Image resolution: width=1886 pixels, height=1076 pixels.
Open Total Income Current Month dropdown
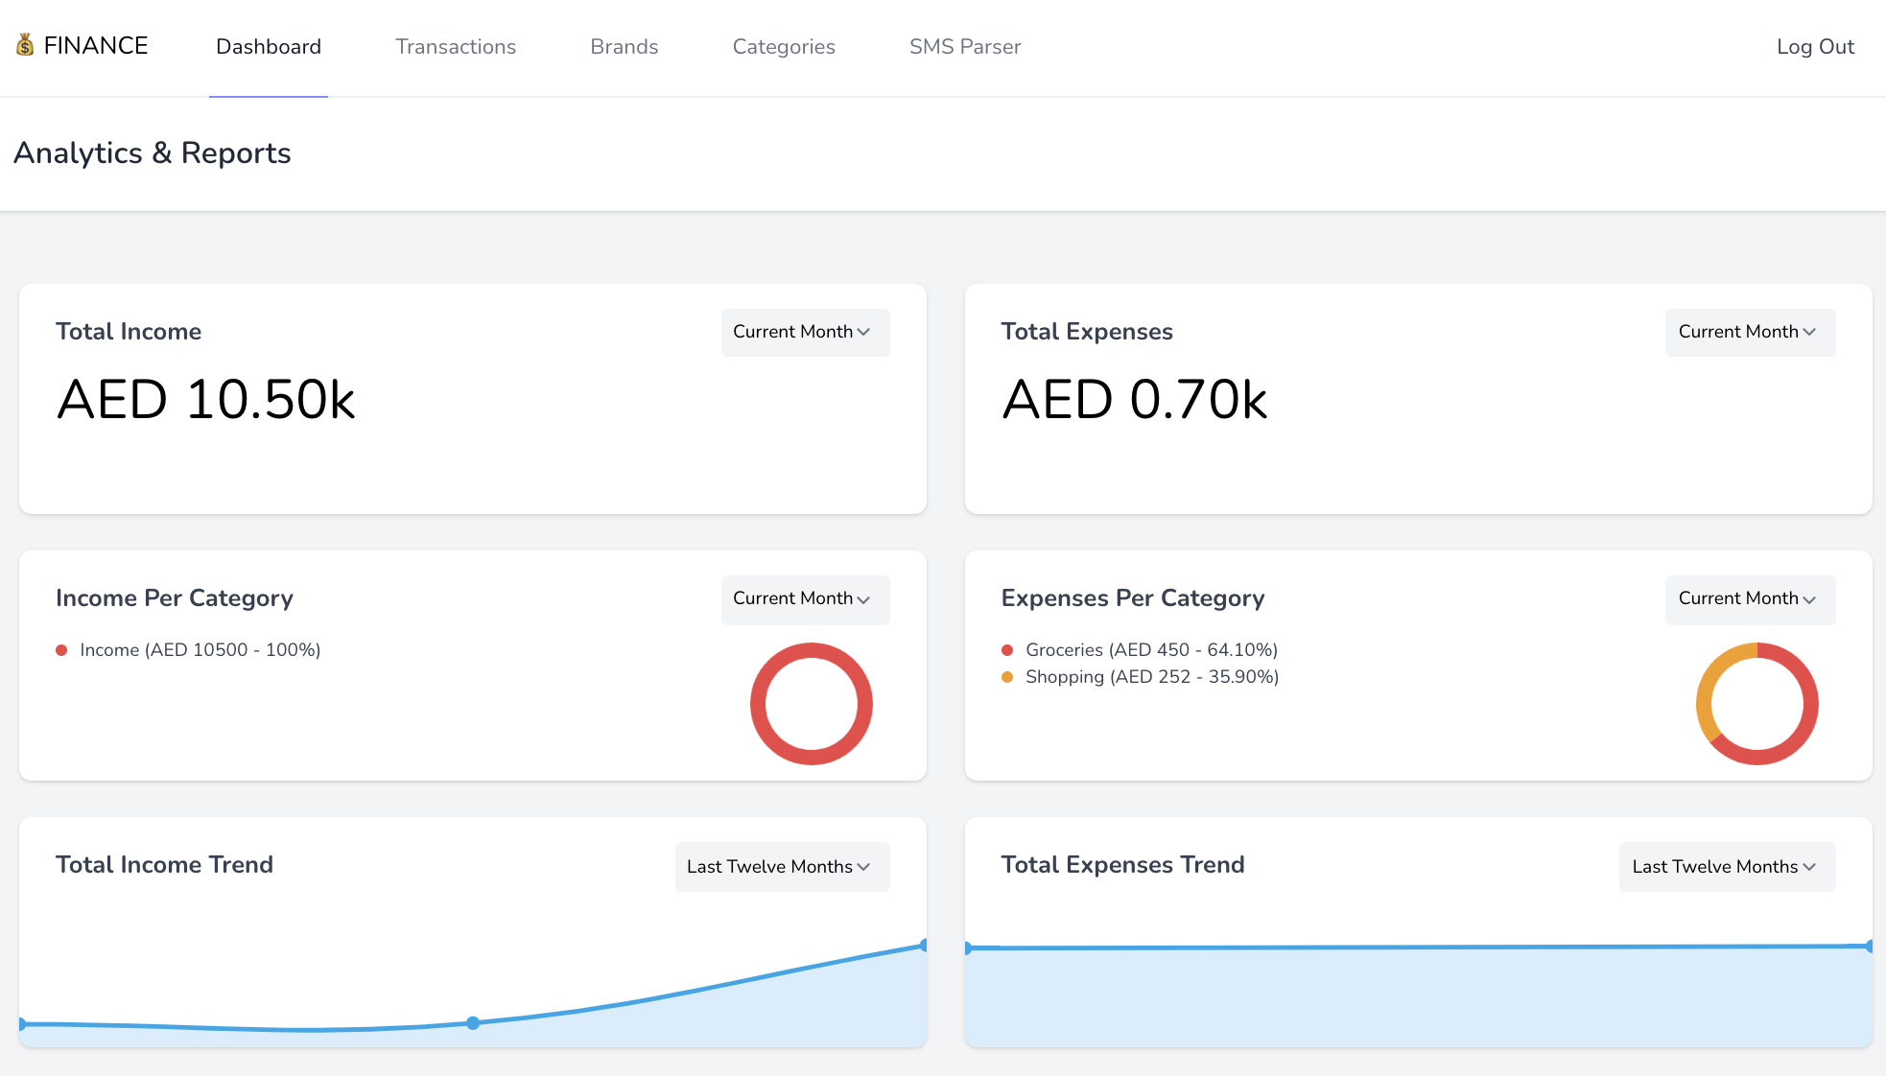tap(804, 332)
